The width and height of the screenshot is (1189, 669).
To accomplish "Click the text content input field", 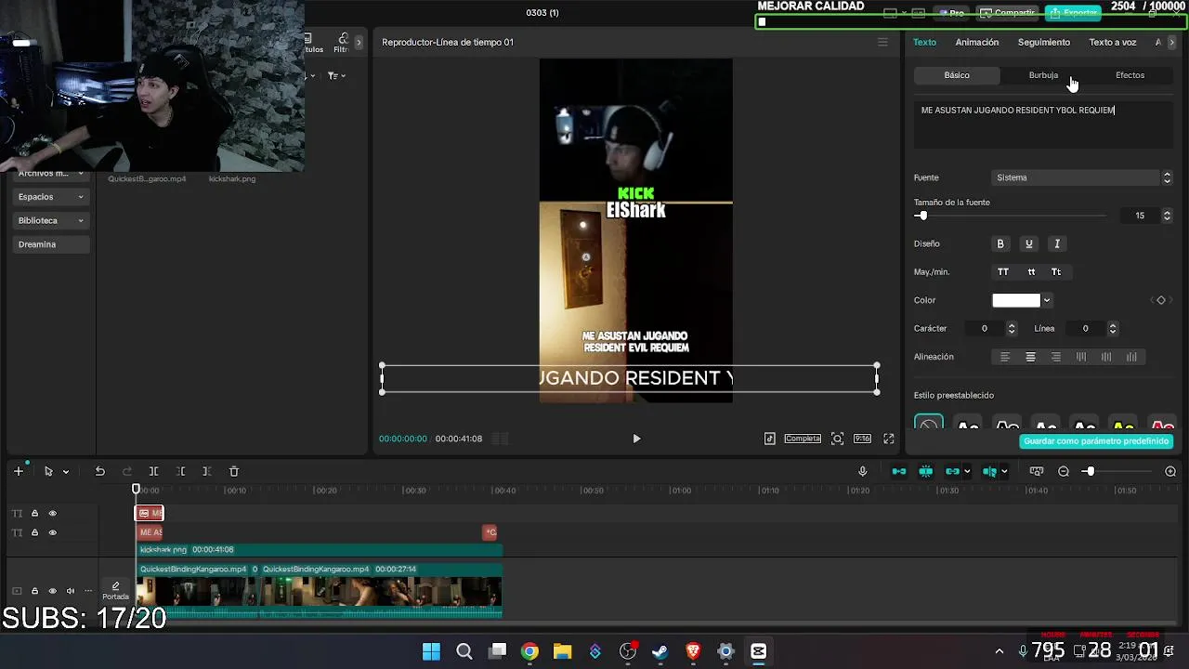I will [x=1043, y=125].
